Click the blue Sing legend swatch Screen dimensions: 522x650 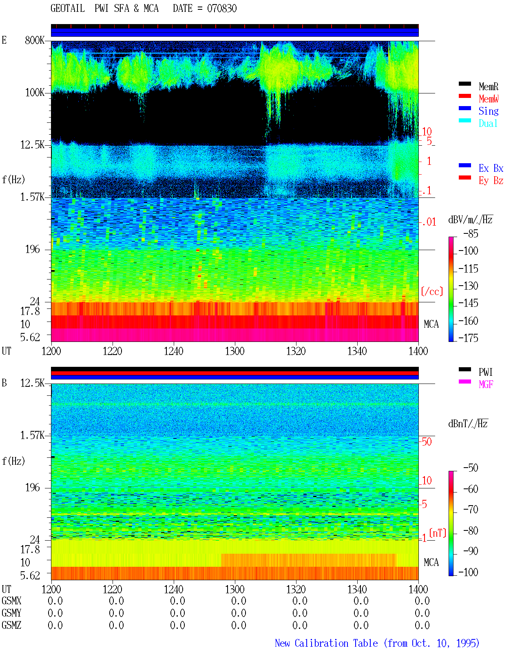(x=464, y=108)
